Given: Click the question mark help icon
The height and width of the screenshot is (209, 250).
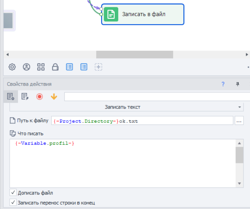Looking at the screenshot, I should click(223, 84).
